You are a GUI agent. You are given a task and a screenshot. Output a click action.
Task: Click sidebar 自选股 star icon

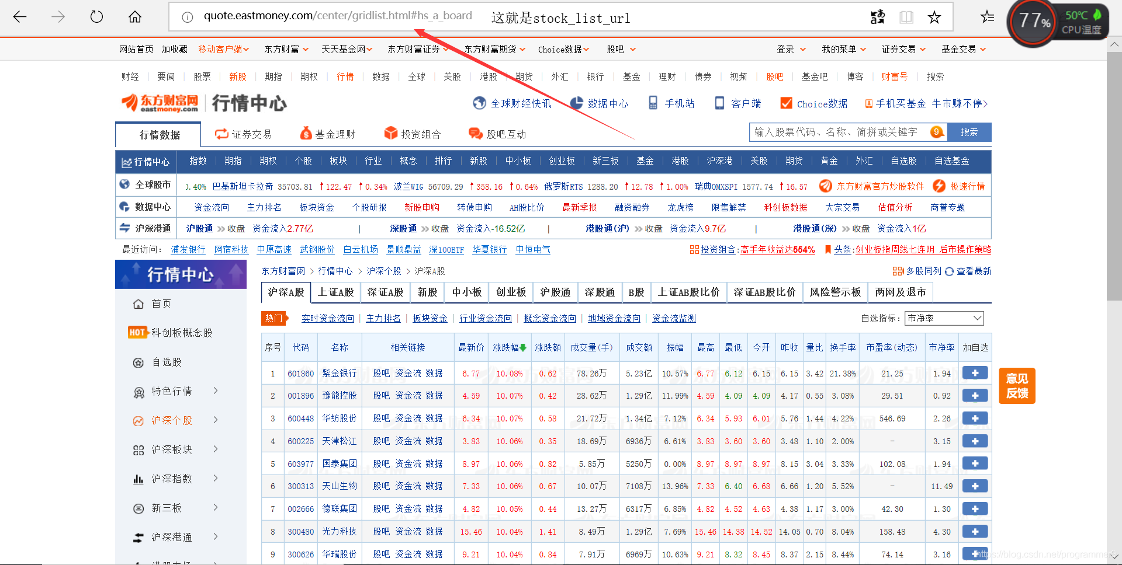[x=138, y=362]
